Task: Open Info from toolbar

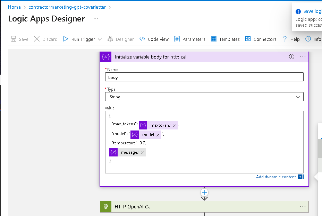Action: [x=313, y=39]
